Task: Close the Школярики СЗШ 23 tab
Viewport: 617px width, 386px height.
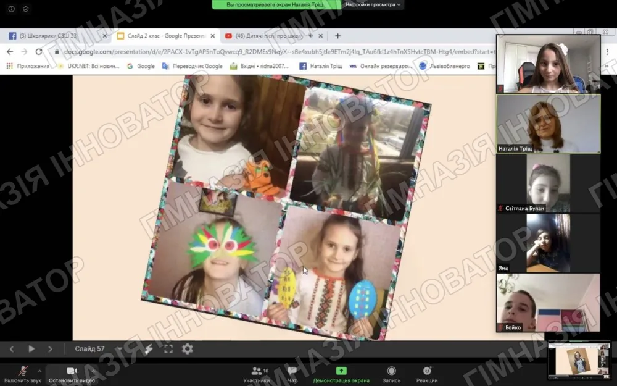Action: tap(105, 36)
